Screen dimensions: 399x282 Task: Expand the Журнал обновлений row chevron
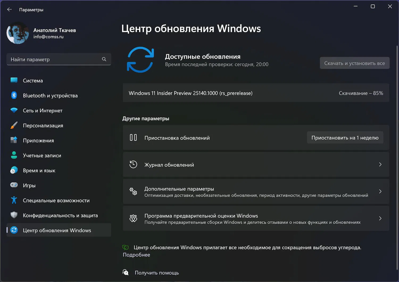click(x=380, y=164)
